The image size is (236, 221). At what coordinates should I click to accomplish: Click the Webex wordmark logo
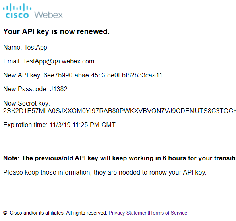point(48,15)
